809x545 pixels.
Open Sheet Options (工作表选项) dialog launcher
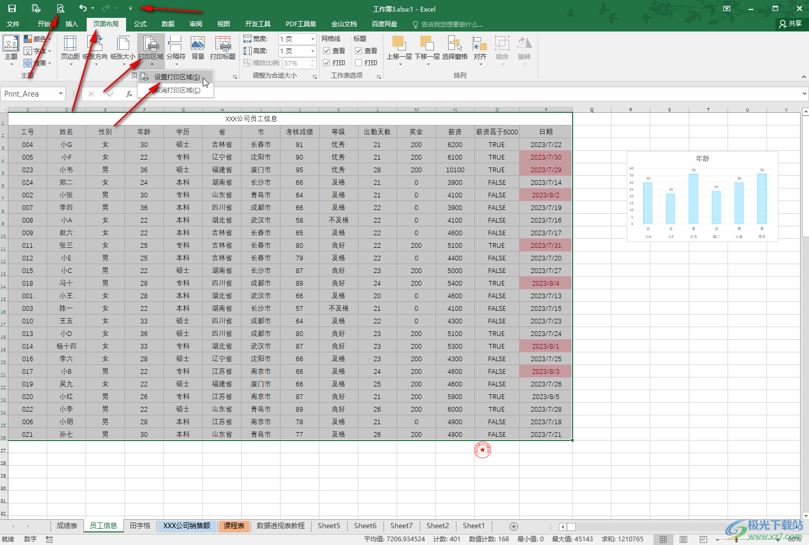click(379, 77)
